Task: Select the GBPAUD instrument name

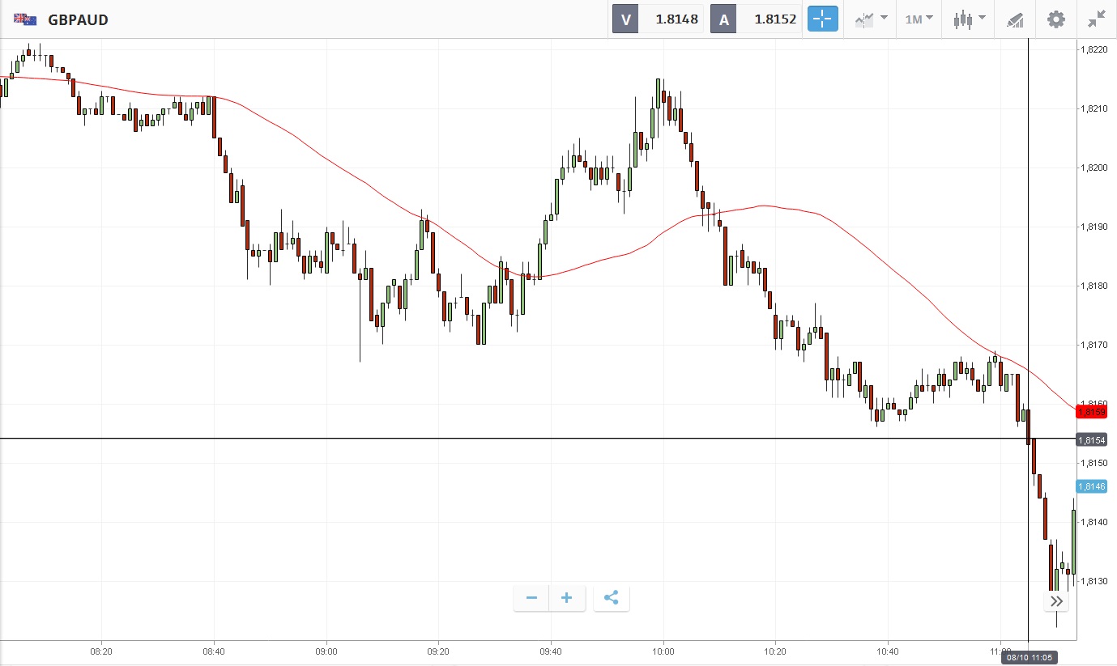Action: pos(78,19)
